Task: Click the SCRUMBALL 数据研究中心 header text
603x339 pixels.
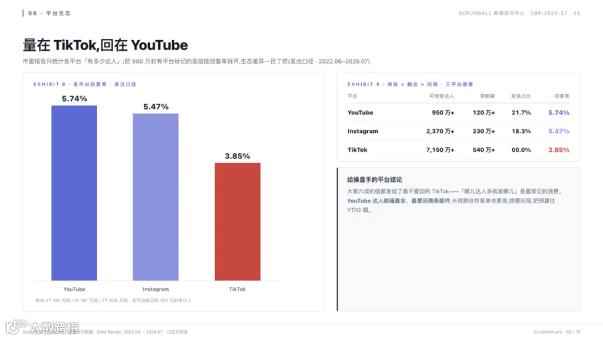Action: click(519, 13)
